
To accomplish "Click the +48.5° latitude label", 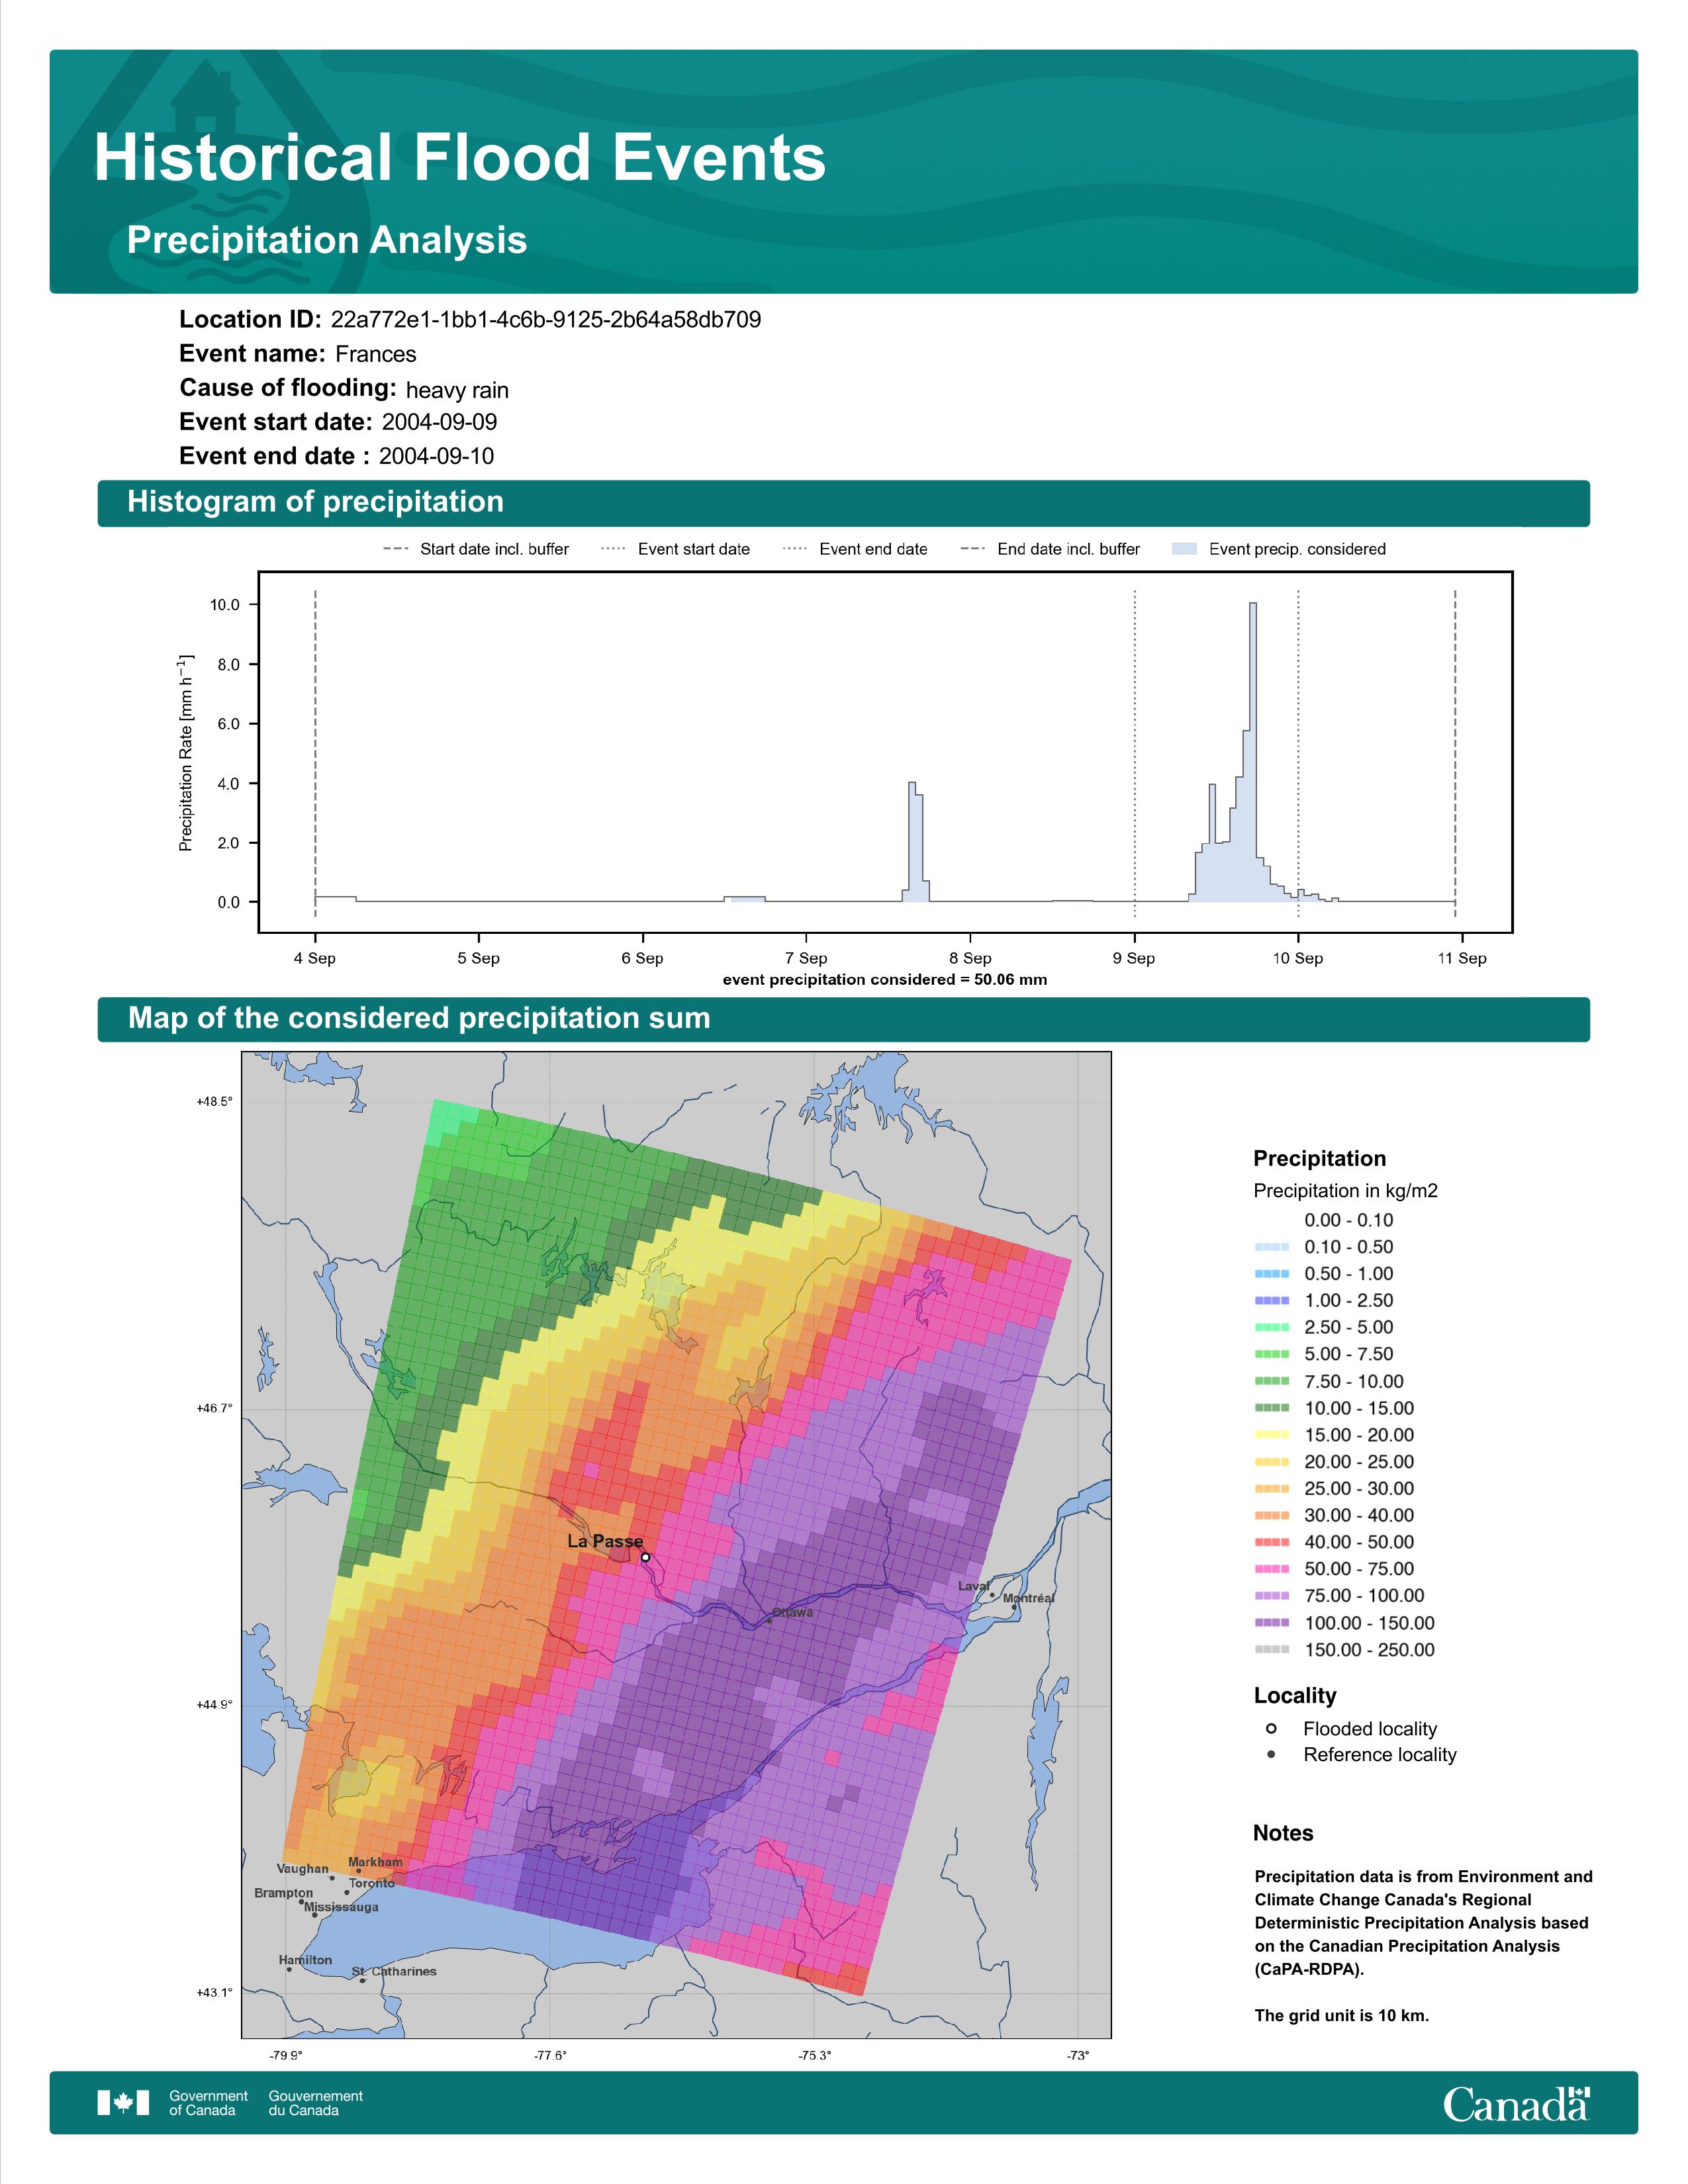I will (x=214, y=1101).
